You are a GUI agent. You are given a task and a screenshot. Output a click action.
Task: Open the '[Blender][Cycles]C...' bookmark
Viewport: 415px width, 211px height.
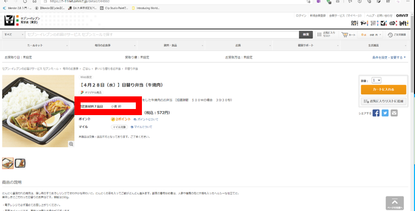click(50, 8)
